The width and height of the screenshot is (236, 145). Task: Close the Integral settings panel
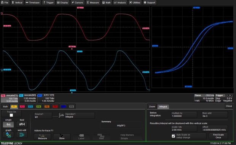(229, 106)
